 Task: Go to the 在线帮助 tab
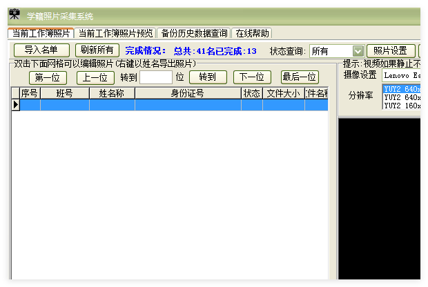(252, 33)
